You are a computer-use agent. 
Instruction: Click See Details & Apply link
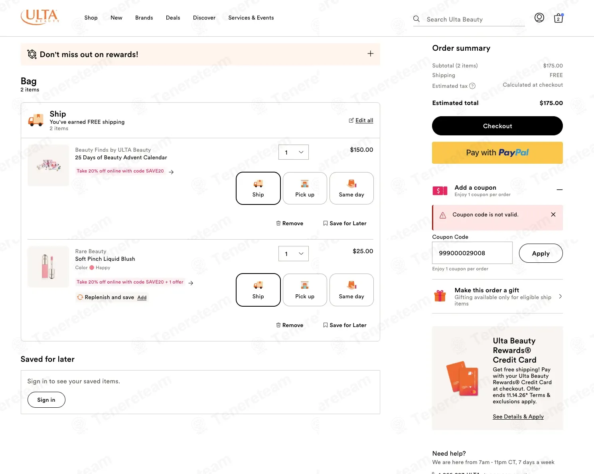coord(518,416)
